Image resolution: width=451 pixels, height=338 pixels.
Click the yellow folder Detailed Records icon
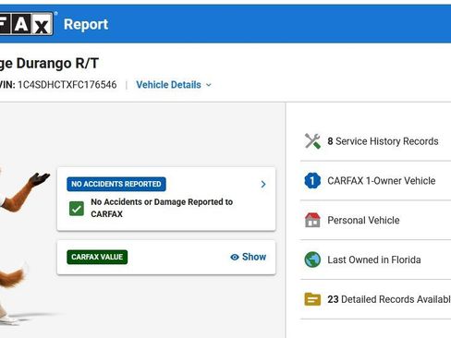[312, 299]
